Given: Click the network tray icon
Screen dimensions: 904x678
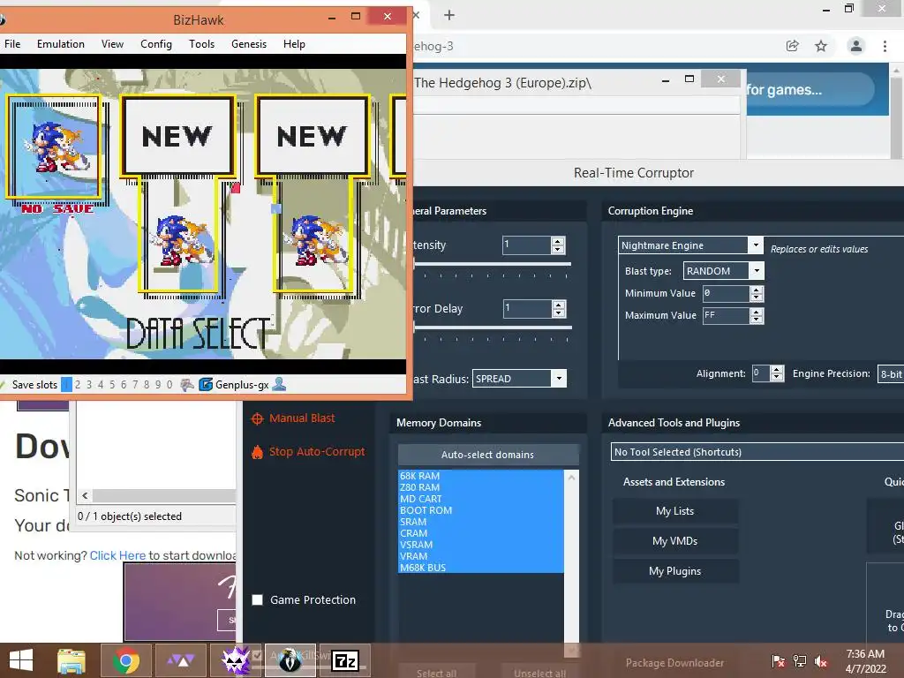Looking at the screenshot, I should pyautogui.click(x=800, y=661).
